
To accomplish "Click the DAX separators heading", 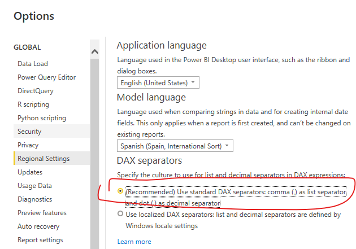I will (149, 160).
